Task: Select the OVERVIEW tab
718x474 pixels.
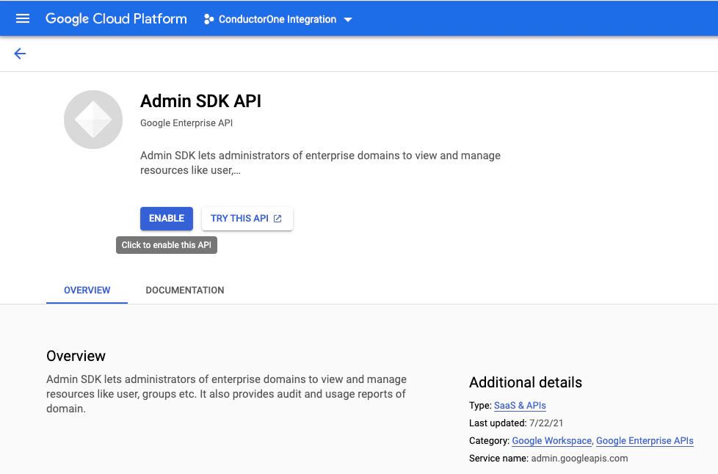Action: (86, 290)
